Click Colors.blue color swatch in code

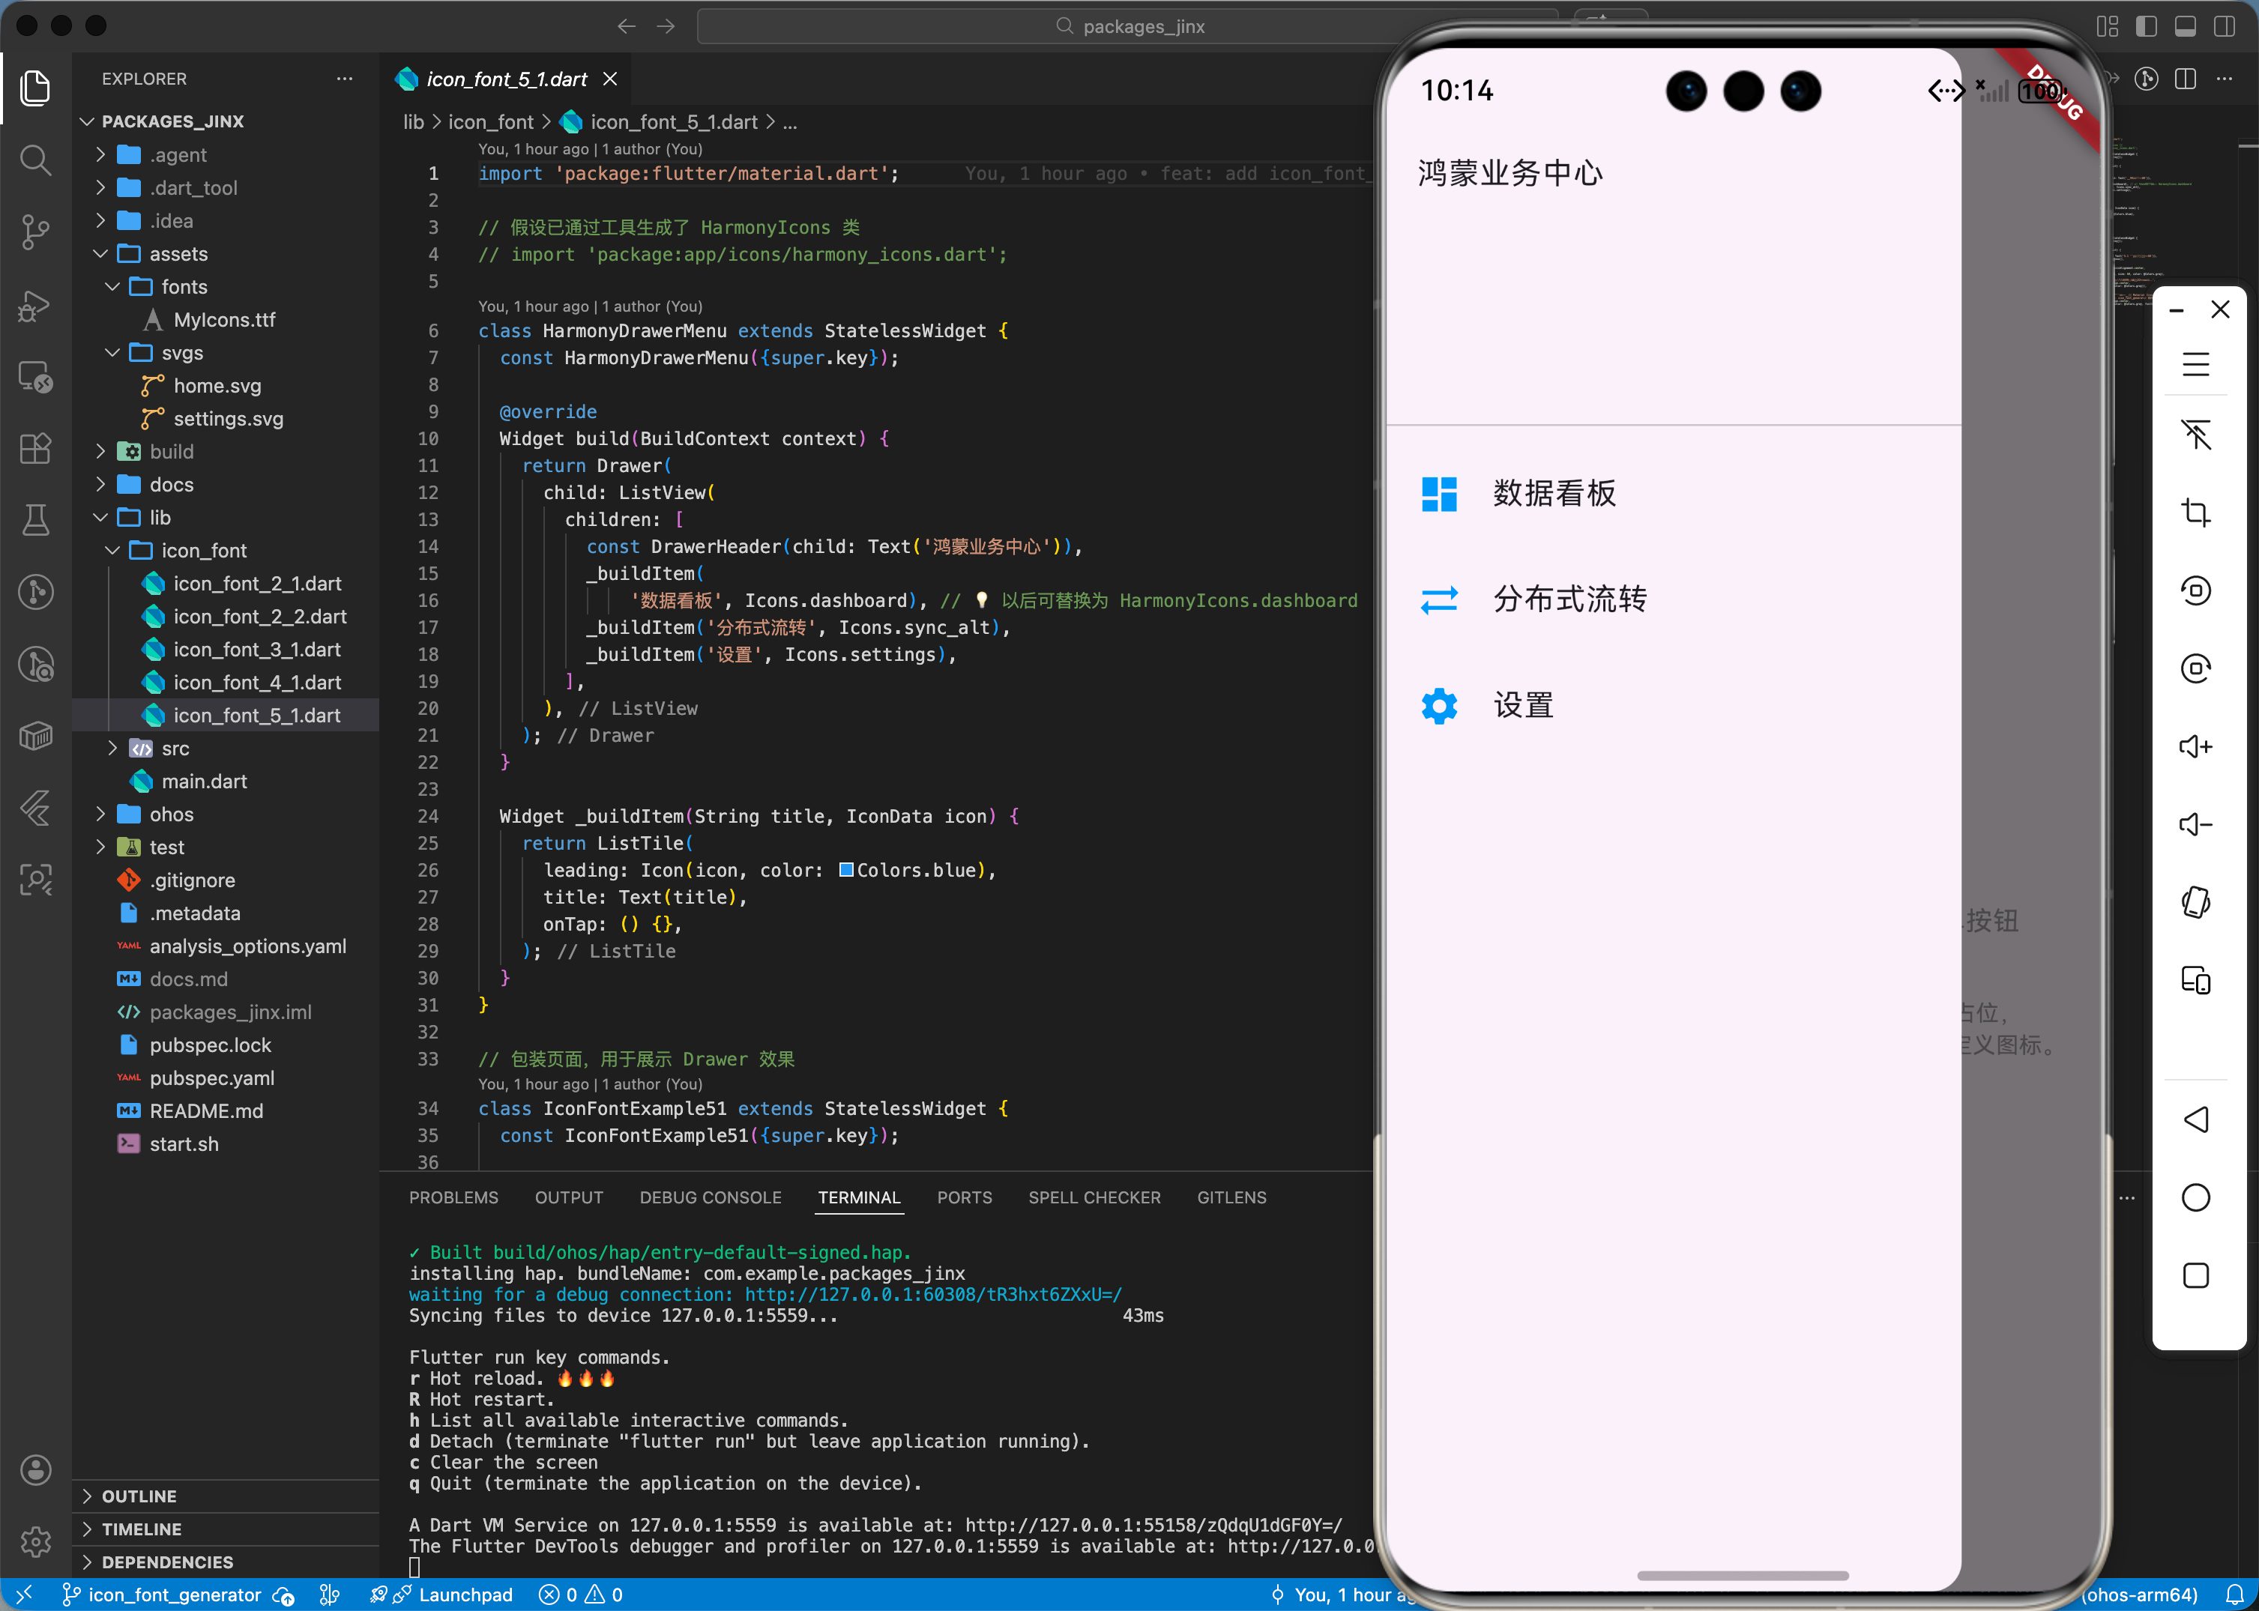click(846, 870)
